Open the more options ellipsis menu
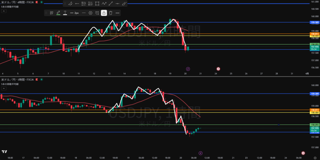 tap(117, 13)
